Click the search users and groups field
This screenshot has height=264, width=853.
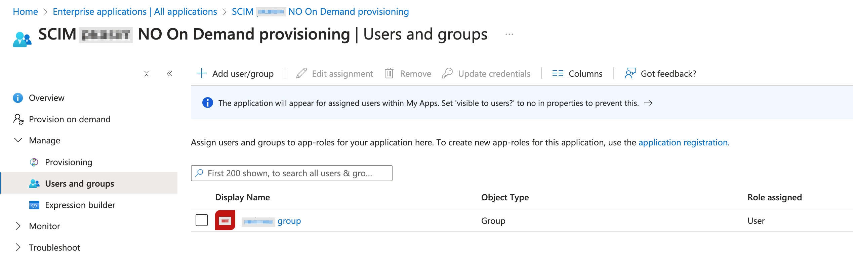pos(292,173)
